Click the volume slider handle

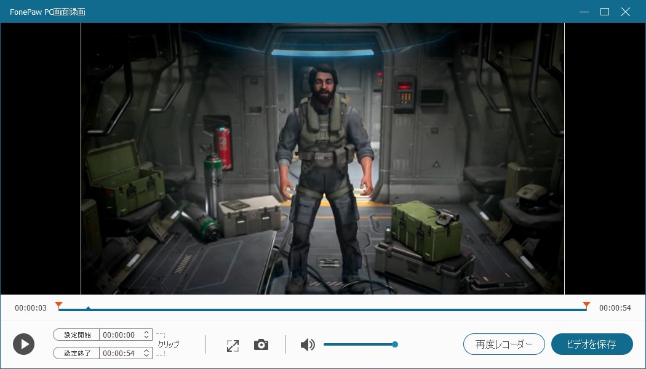395,344
